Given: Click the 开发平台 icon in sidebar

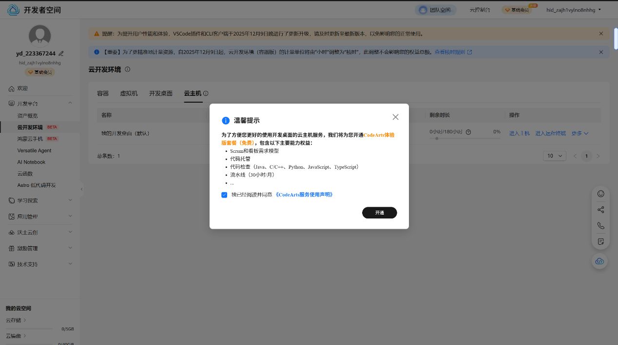Looking at the screenshot, I should [x=12, y=104].
